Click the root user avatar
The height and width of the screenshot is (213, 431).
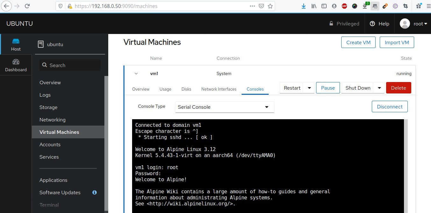click(405, 24)
